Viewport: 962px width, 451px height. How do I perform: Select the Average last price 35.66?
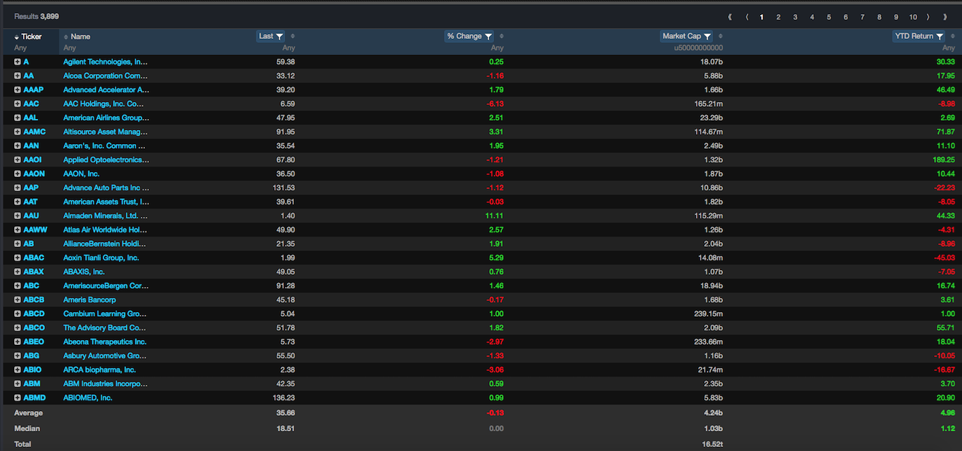[285, 413]
